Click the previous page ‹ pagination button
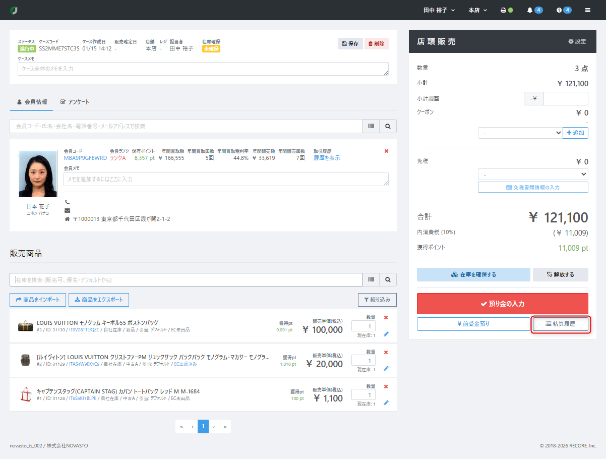 [192, 426]
